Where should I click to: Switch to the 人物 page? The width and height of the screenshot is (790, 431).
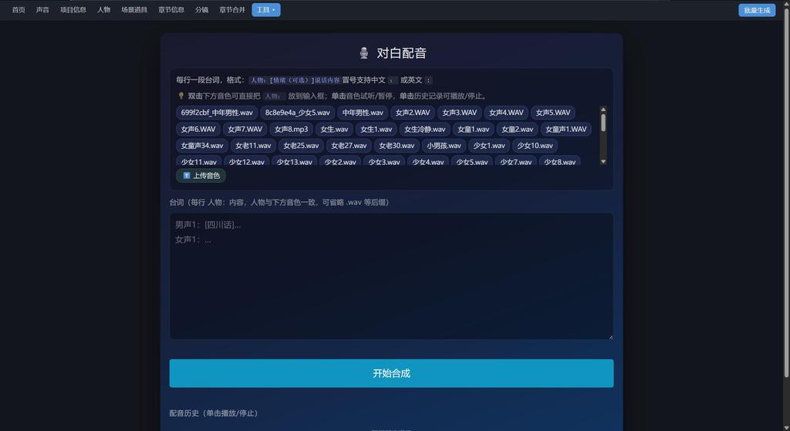click(x=104, y=9)
